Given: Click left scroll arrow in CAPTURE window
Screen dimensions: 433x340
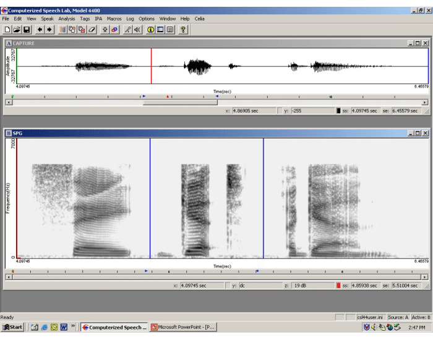Looking at the screenshot, I should (9, 103).
